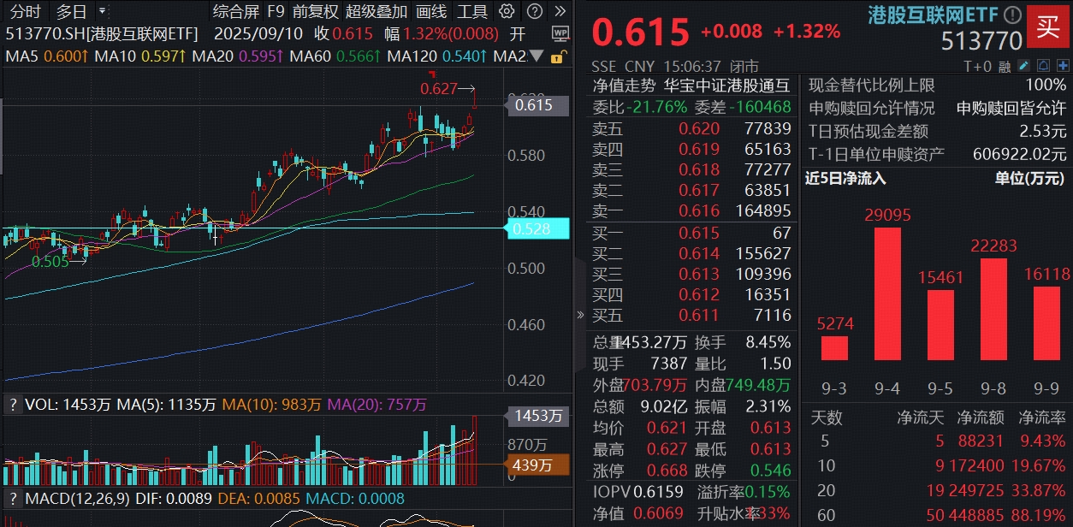Click the bell alert icon at top right
The height and width of the screenshot is (527, 1073).
tap(1044, 64)
